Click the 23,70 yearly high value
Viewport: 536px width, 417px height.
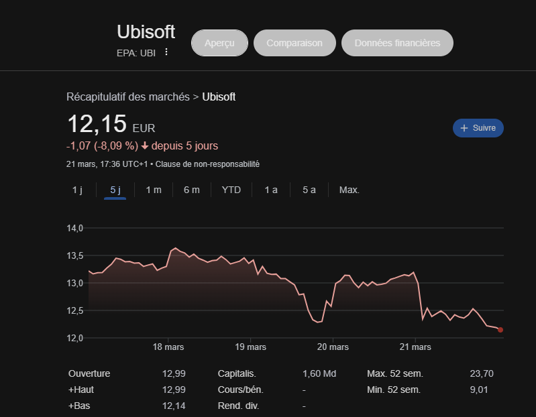(482, 373)
